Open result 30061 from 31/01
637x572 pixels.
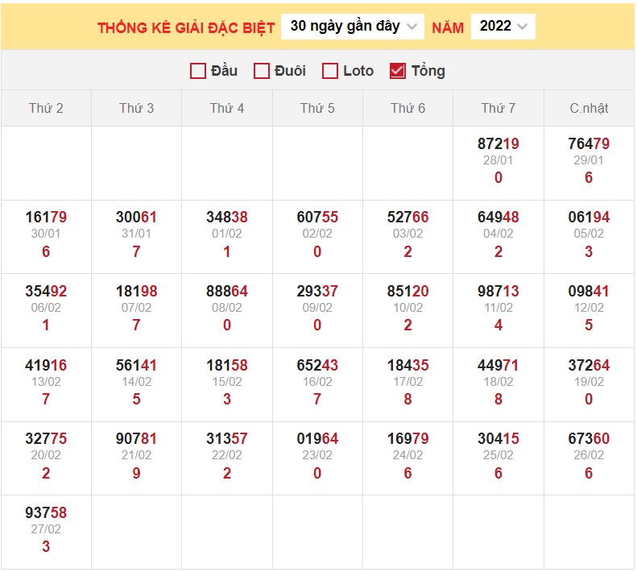point(136,218)
